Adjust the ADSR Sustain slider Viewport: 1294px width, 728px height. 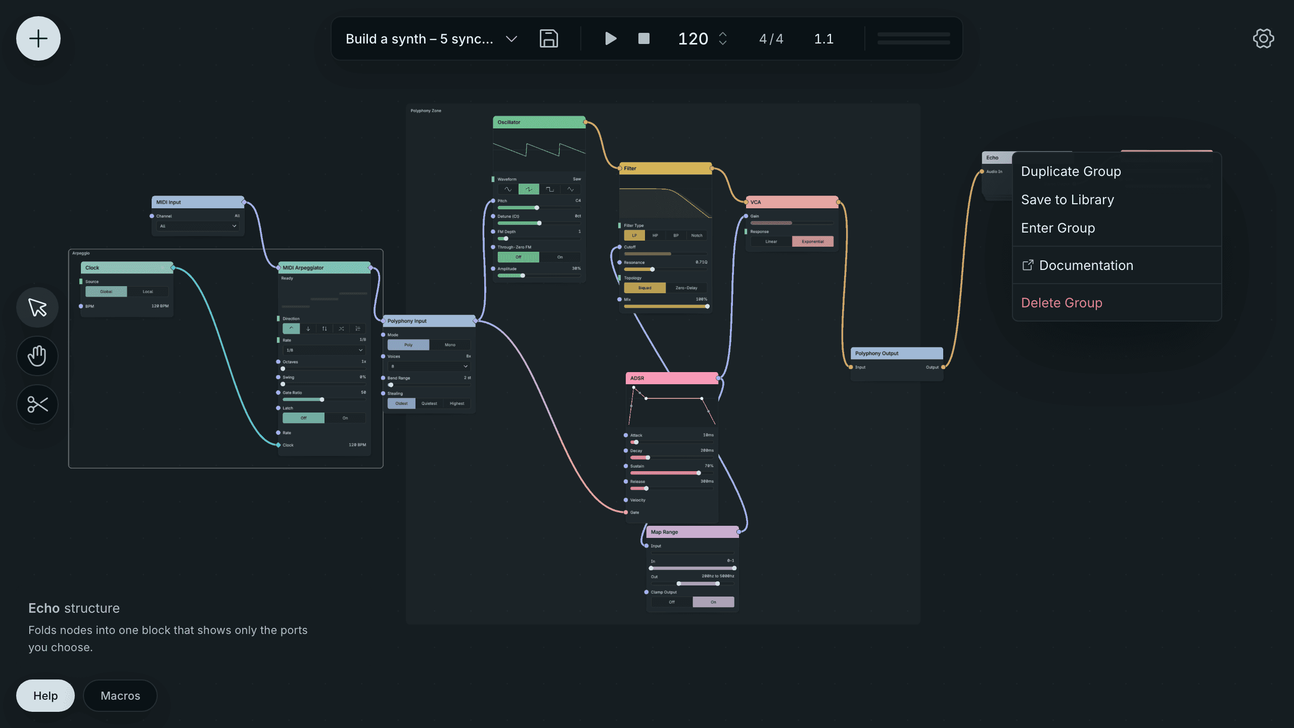tap(672, 473)
